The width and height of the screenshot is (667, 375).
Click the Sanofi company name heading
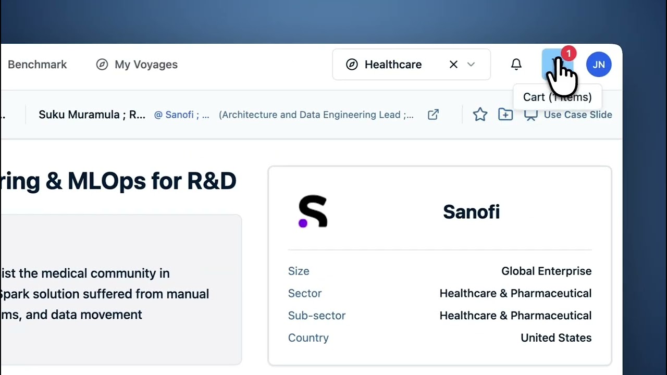(x=471, y=212)
